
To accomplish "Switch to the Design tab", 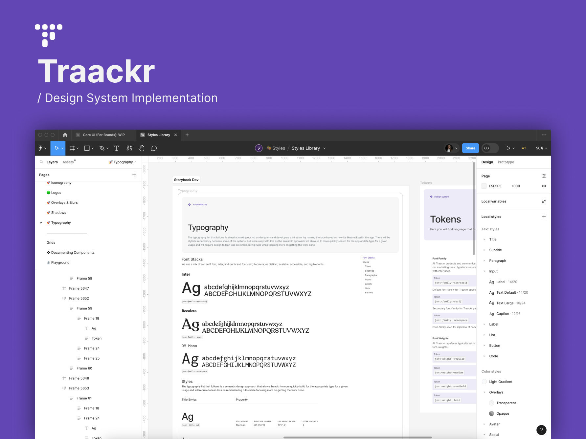I will point(487,162).
